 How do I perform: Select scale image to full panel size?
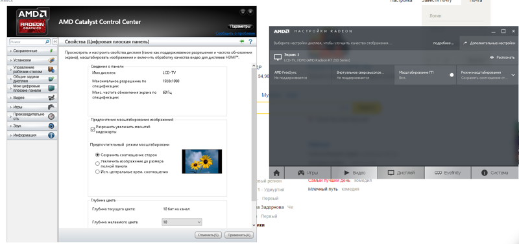click(97, 164)
